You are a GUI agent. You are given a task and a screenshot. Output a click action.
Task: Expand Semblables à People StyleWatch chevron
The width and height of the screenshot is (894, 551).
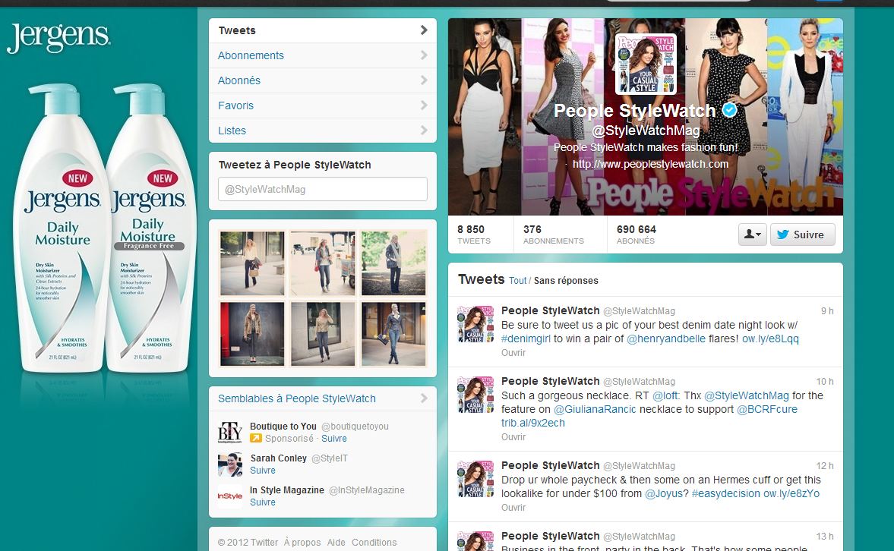424,398
